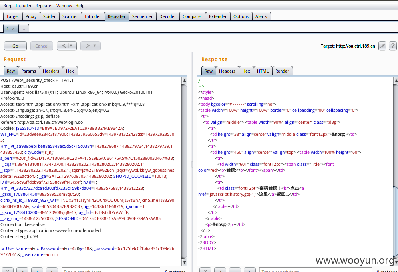The image size is (398, 272).
Task: Click the Content-Length: 98 header
Action: 19,236
